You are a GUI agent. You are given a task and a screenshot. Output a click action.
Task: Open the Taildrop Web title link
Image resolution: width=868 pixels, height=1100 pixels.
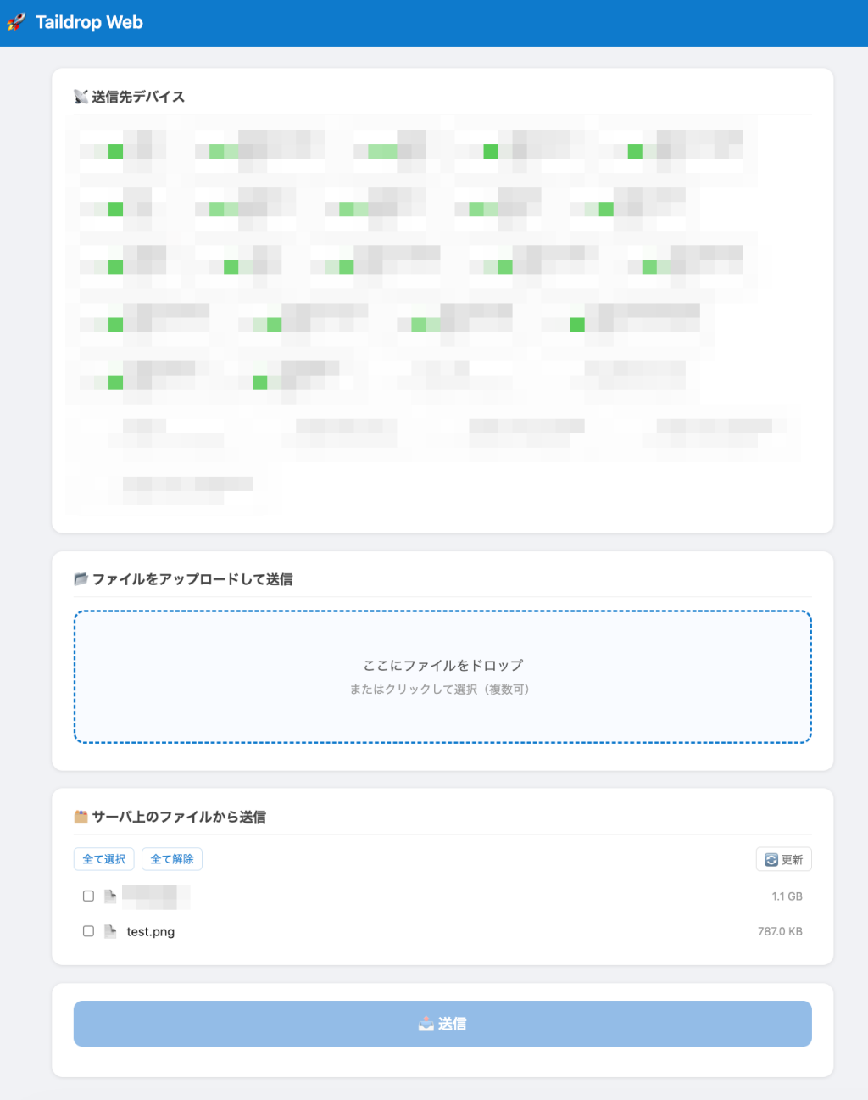click(x=89, y=23)
